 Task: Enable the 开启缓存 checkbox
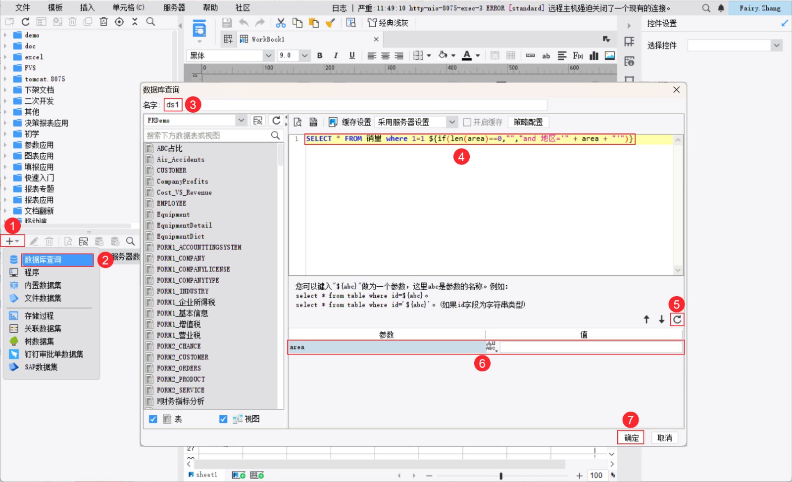pos(467,122)
